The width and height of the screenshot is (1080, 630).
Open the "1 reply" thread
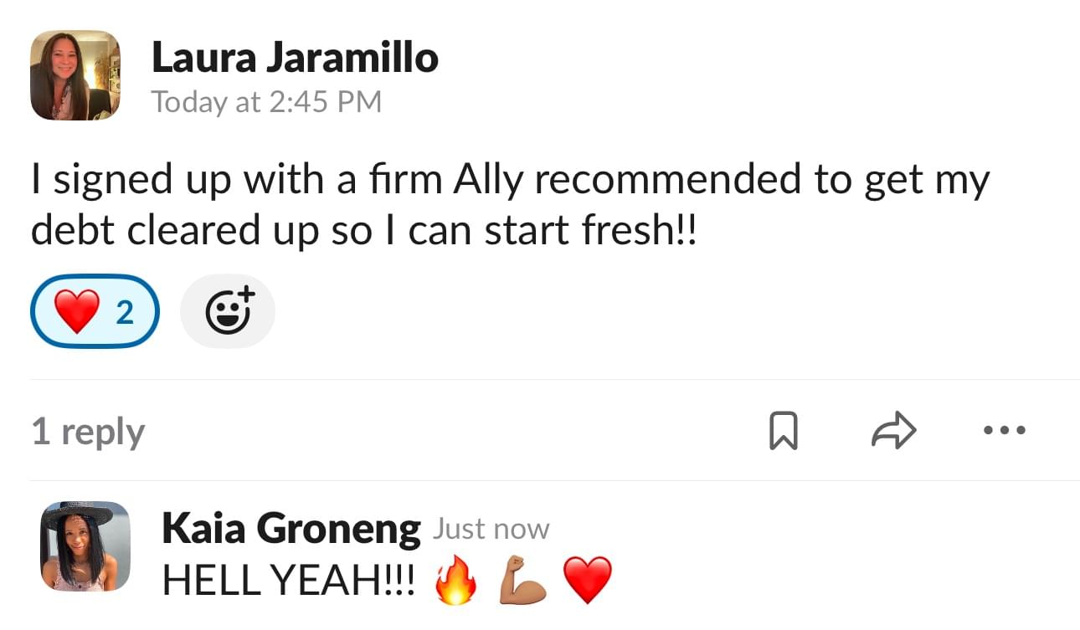[x=88, y=432]
